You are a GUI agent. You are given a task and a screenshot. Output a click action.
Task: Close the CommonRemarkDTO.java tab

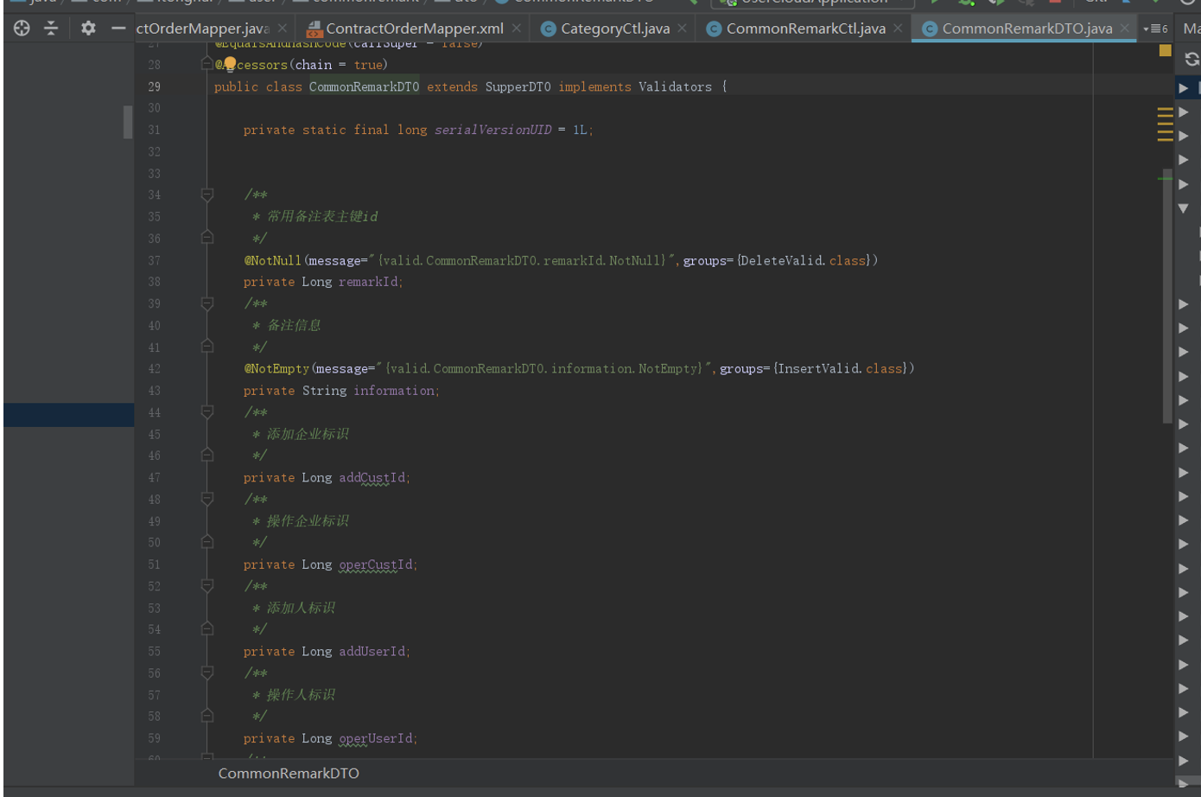coord(1125,29)
